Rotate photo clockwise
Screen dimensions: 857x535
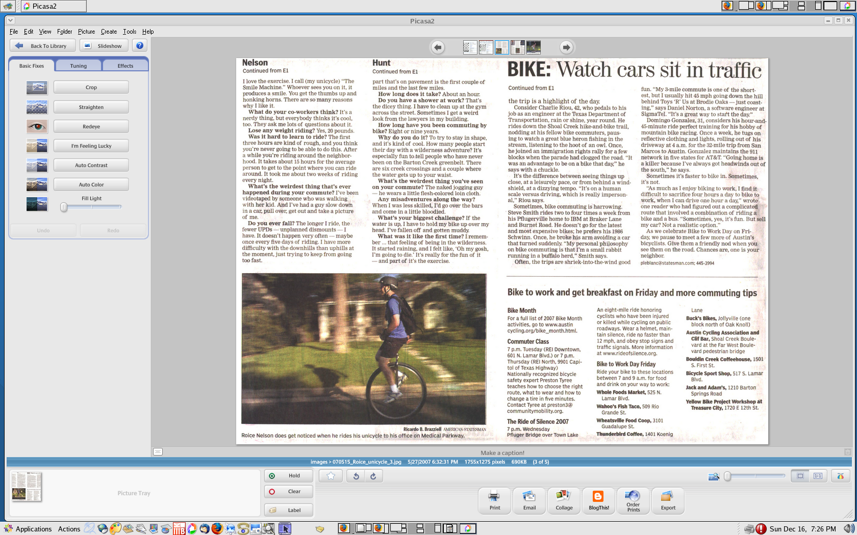pos(373,476)
